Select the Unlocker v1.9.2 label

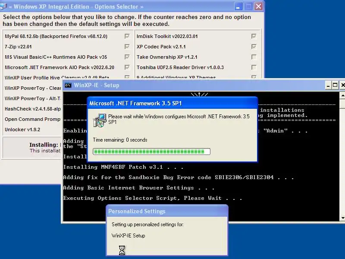coord(22,129)
